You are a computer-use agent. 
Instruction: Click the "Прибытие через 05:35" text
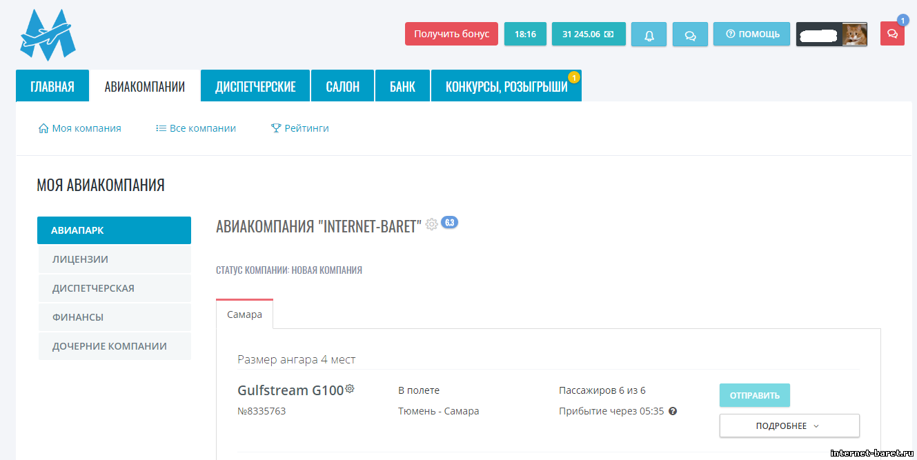tap(611, 411)
